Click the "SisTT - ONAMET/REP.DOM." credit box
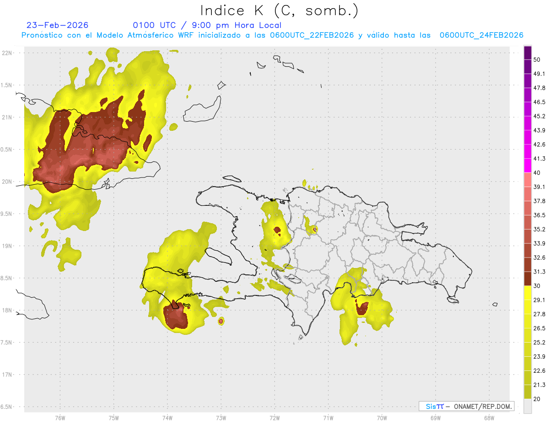The image size is (549, 424). click(466, 406)
